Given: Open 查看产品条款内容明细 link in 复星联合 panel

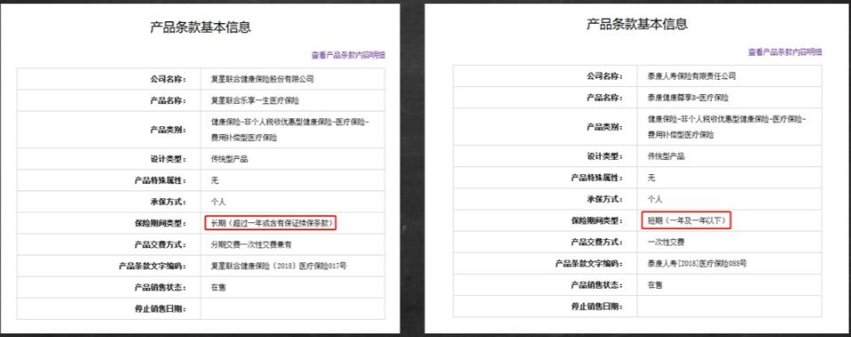Looking at the screenshot, I should (x=348, y=55).
